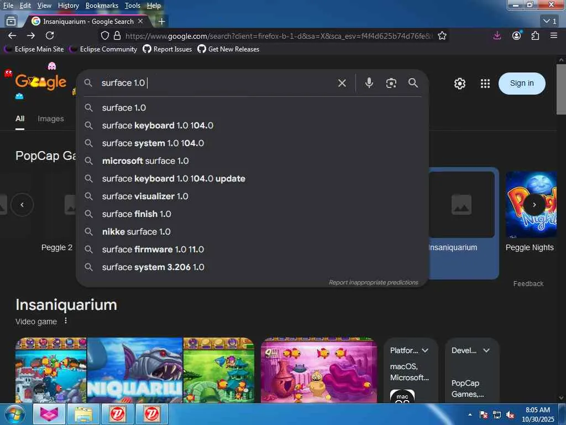Open a new browser tab with plus icon
566x425 pixels.
162,22
